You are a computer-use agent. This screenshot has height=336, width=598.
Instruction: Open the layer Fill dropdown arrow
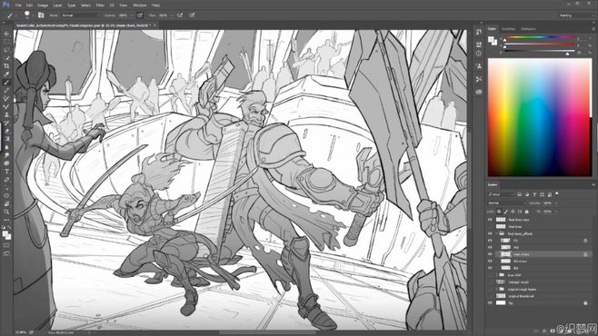pyautogui.click(x=555, y=212)
